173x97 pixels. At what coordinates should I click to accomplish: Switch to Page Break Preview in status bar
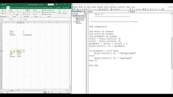[52, 92]
